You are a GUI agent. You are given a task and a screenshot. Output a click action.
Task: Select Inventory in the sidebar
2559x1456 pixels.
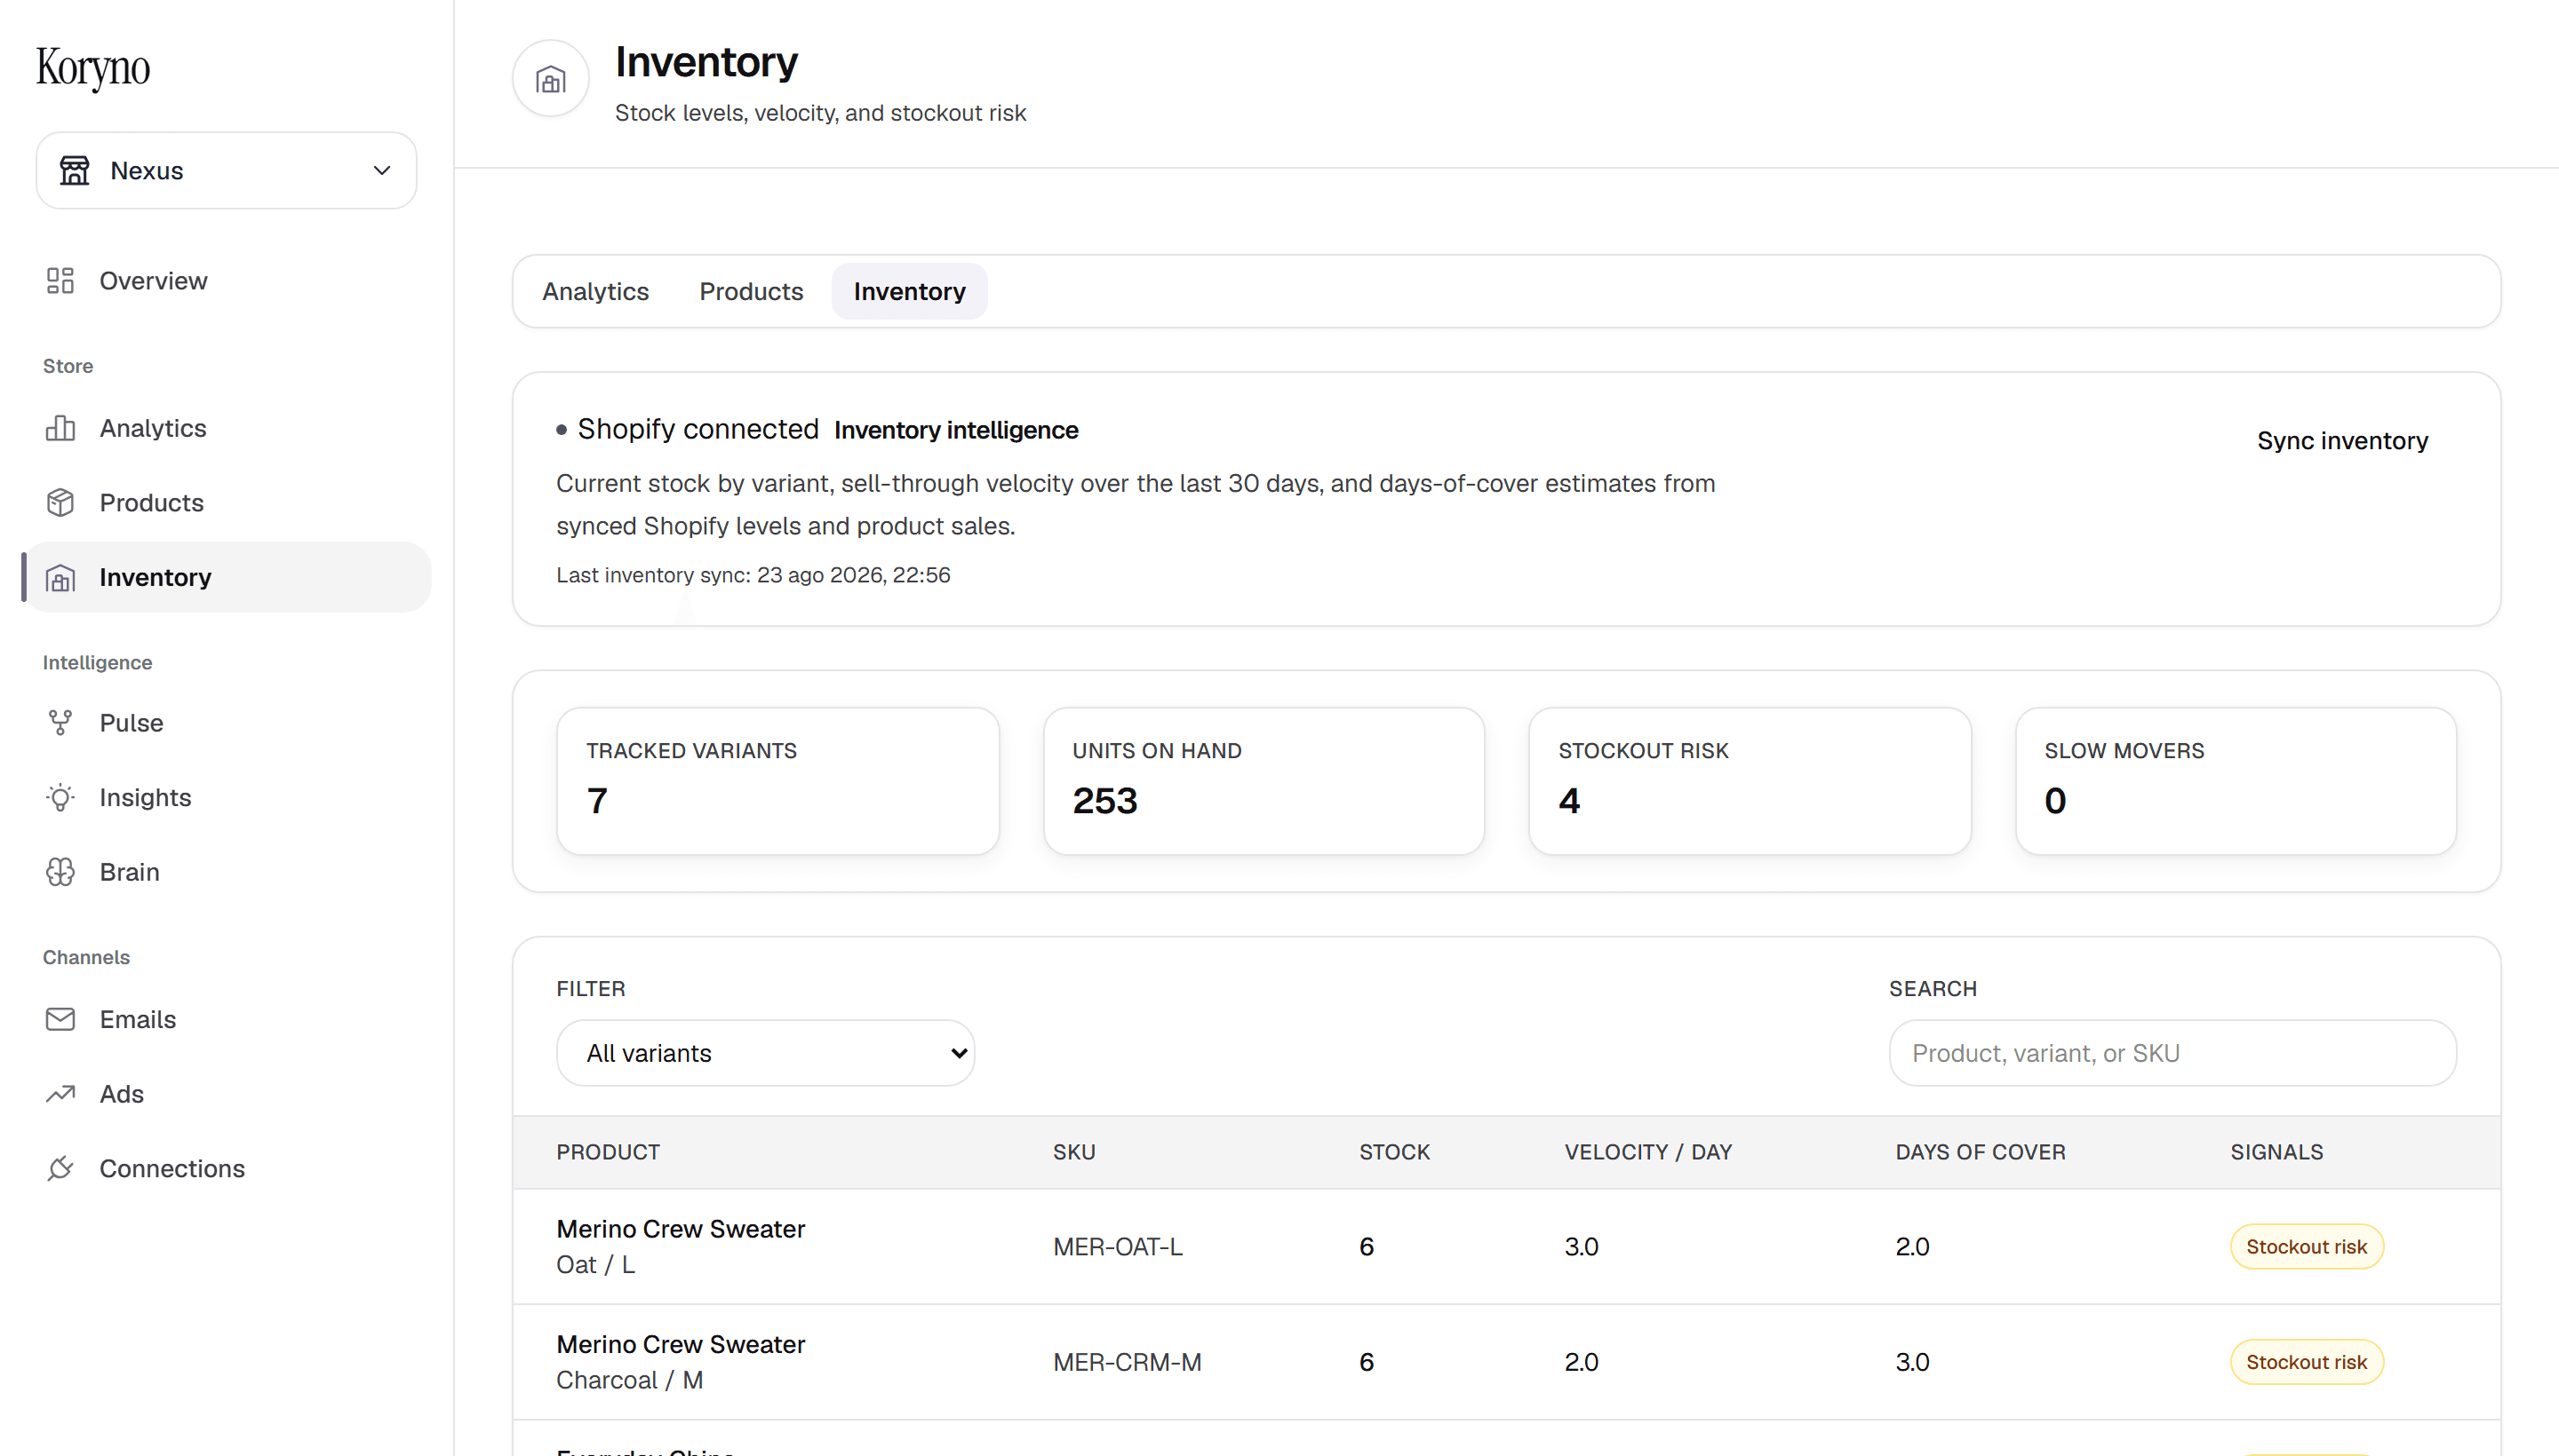(227, 578)
